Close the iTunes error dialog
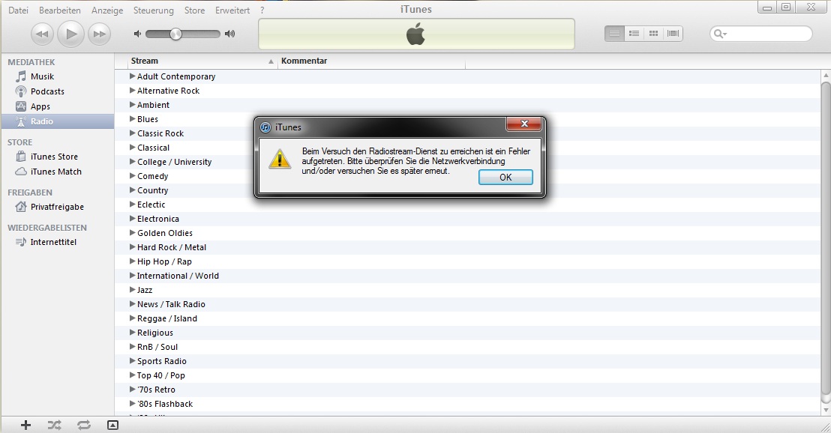Screen dimensions: 831x433 point(524,124)
